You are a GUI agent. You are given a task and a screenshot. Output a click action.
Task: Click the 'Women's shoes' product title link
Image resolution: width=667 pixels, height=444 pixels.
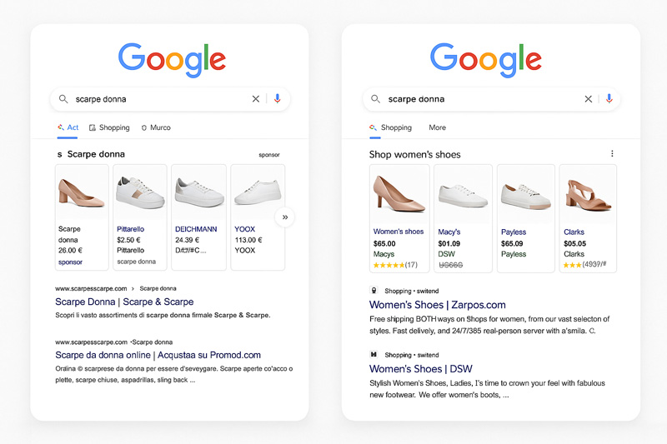[x=399, y=232]
